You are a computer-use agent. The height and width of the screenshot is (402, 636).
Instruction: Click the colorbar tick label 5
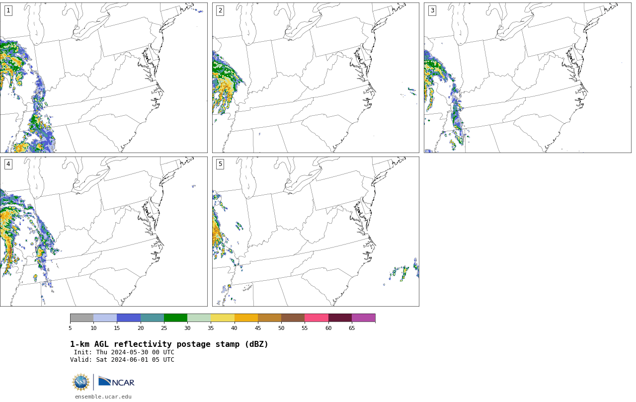coord(70,328)
